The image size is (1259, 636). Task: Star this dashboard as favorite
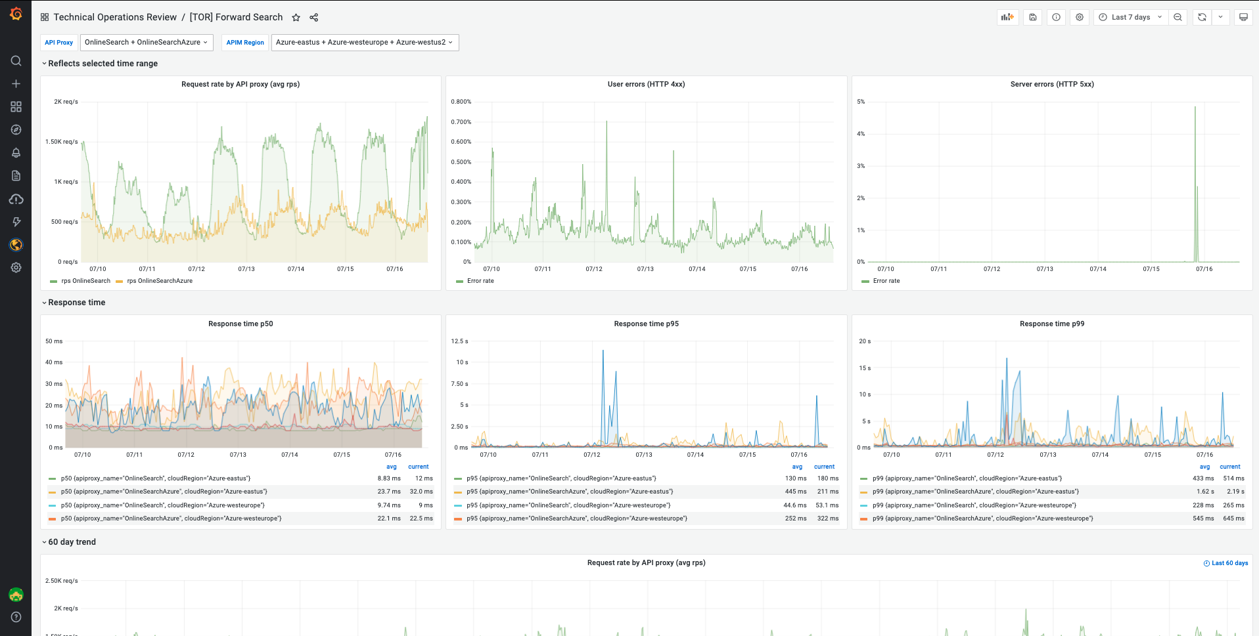point(296,18)
